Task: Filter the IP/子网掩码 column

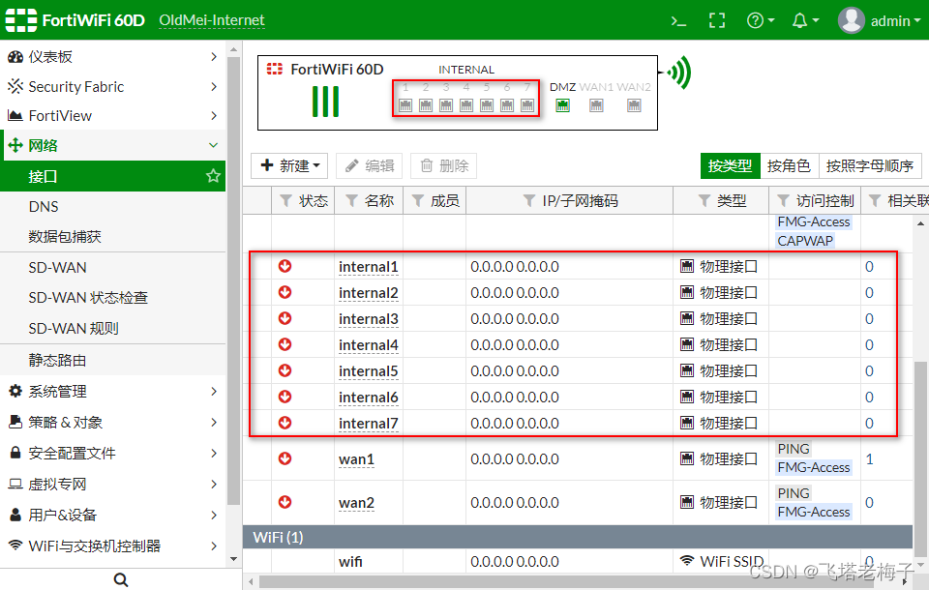Action: 529,201
